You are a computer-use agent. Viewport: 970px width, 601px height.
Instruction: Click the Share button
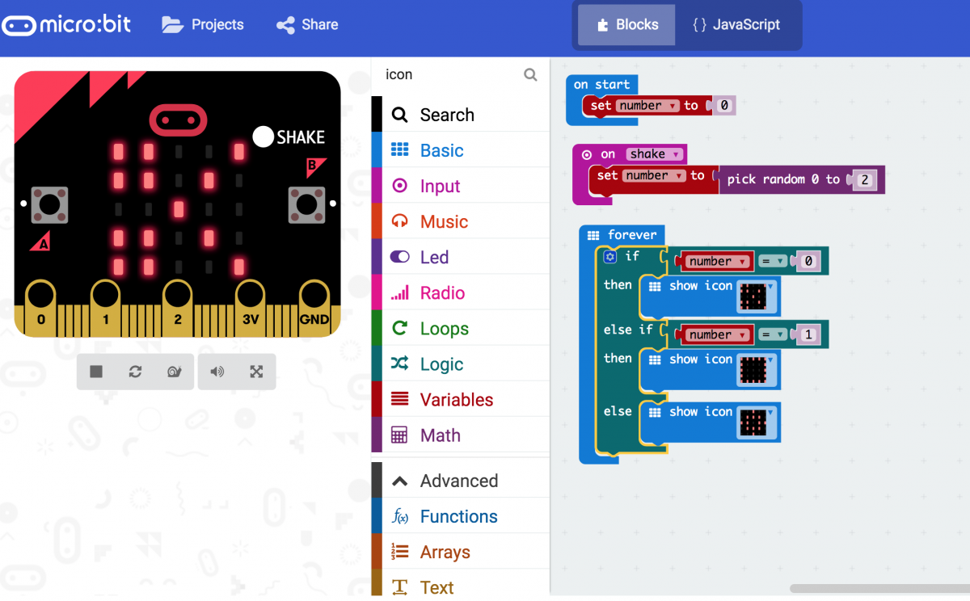(x=307, y=24)
